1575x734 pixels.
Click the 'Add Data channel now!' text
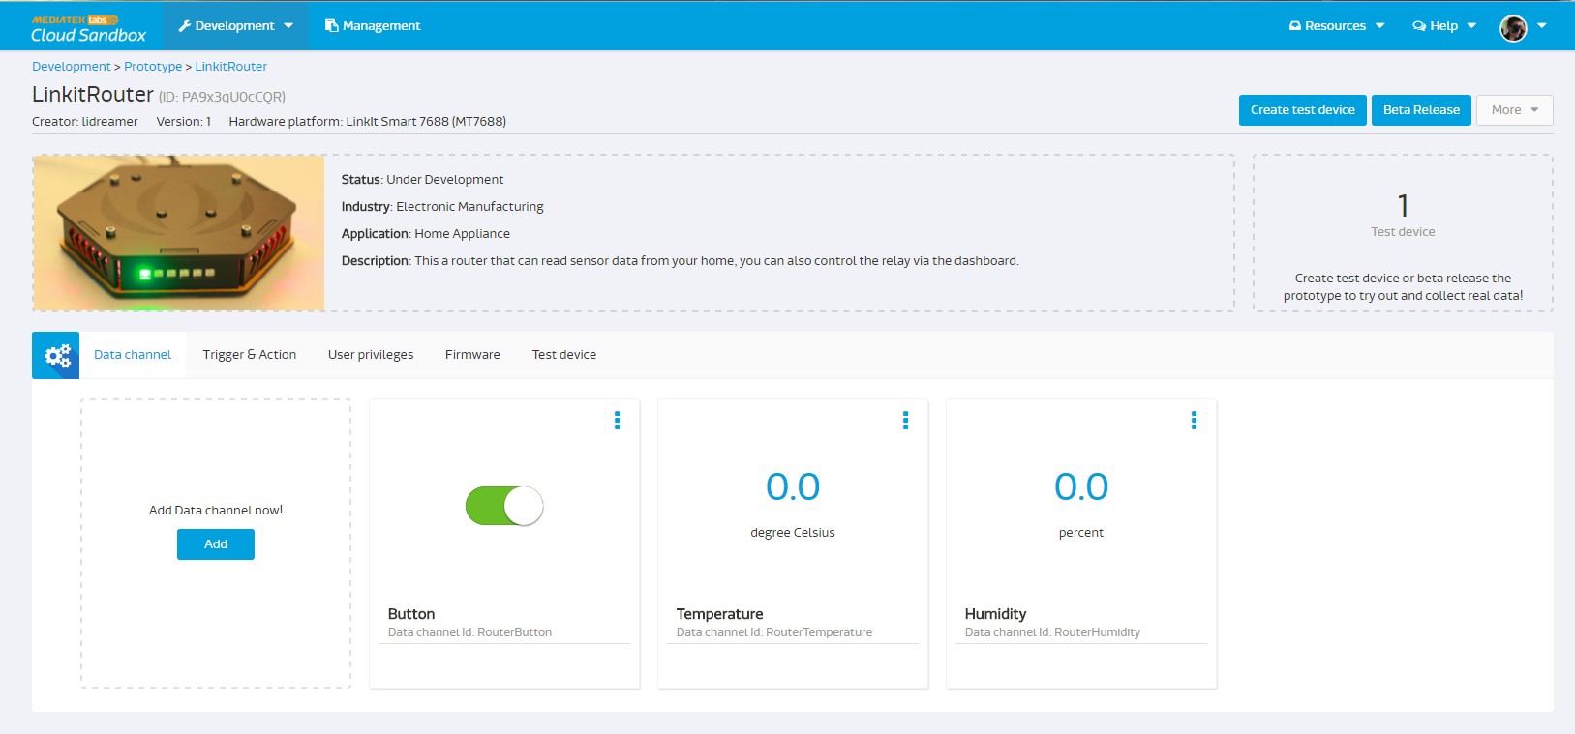click(x=216, y=511)
